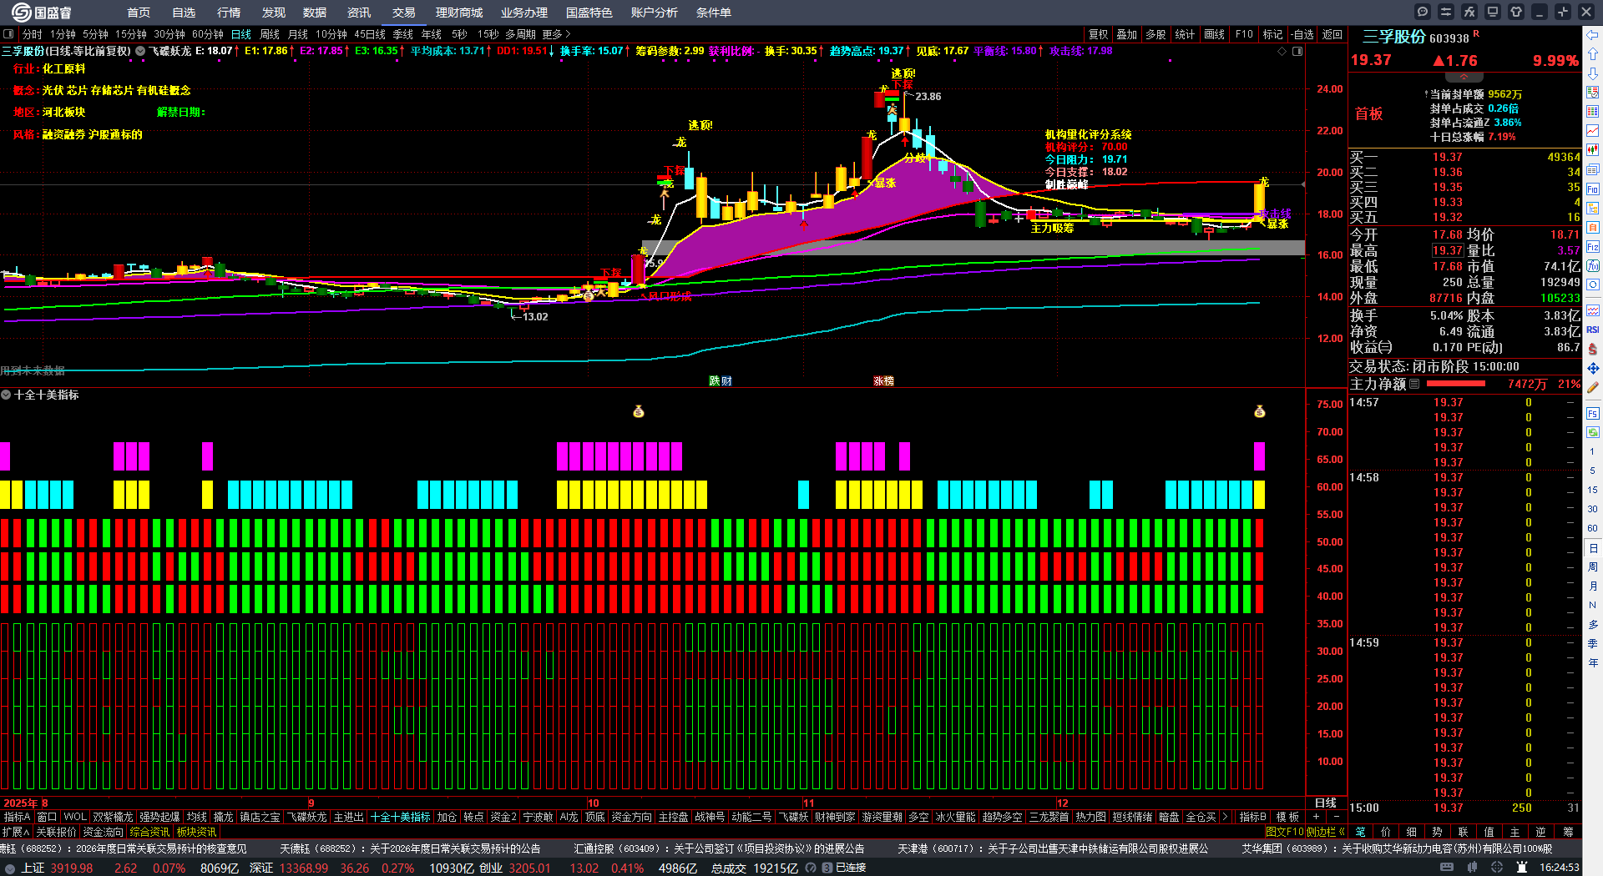Viewport: 1603px width, 876px height.
Task: Click the 复权 button
Action: point(1098,34)
